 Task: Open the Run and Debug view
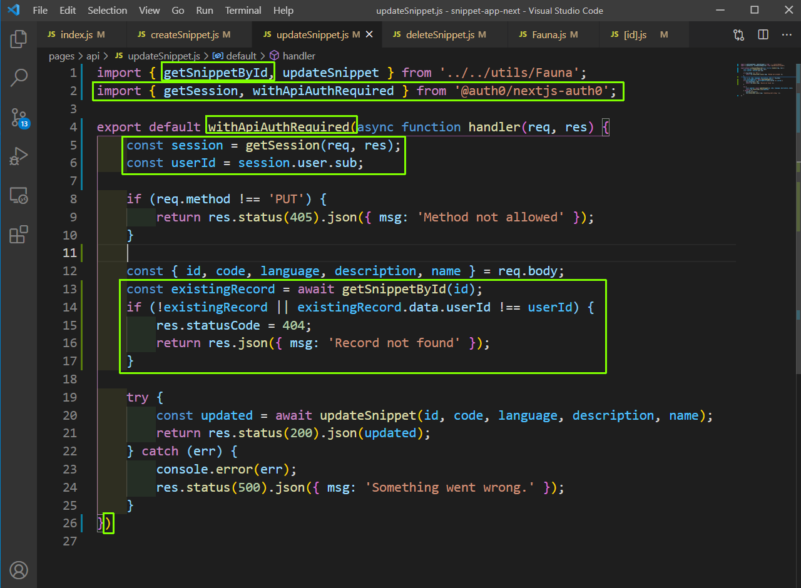click(x=19, y=156)
